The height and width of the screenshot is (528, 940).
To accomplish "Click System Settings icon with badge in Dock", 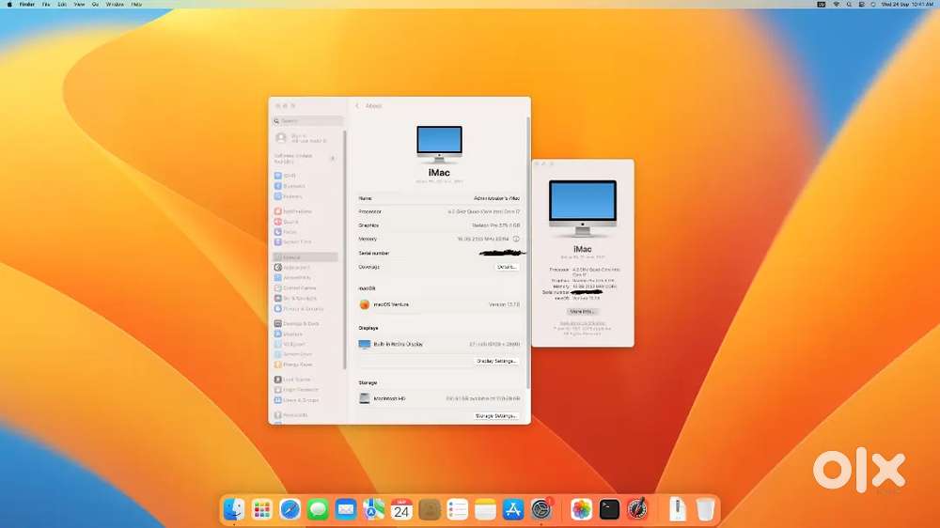I will coord(541,509).
